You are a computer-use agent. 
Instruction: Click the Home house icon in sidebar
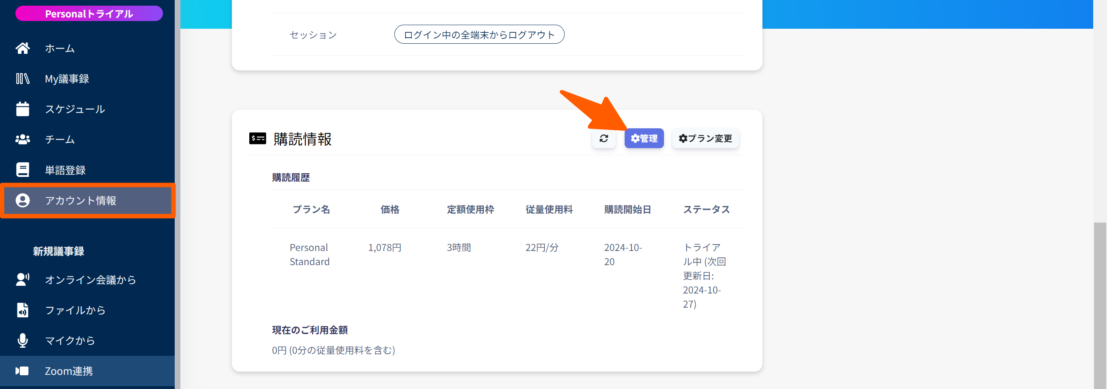pyautogui.click(x=22, y=48)
